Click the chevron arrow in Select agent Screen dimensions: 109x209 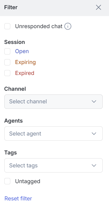[x=94, y=133]
